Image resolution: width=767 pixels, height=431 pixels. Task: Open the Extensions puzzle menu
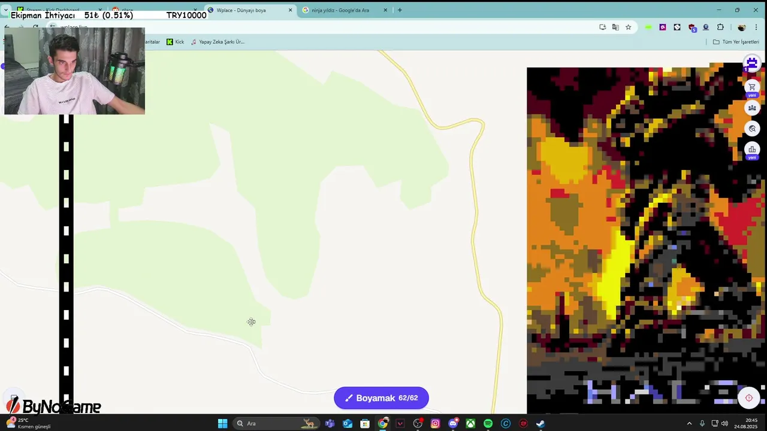pos(720,27)
